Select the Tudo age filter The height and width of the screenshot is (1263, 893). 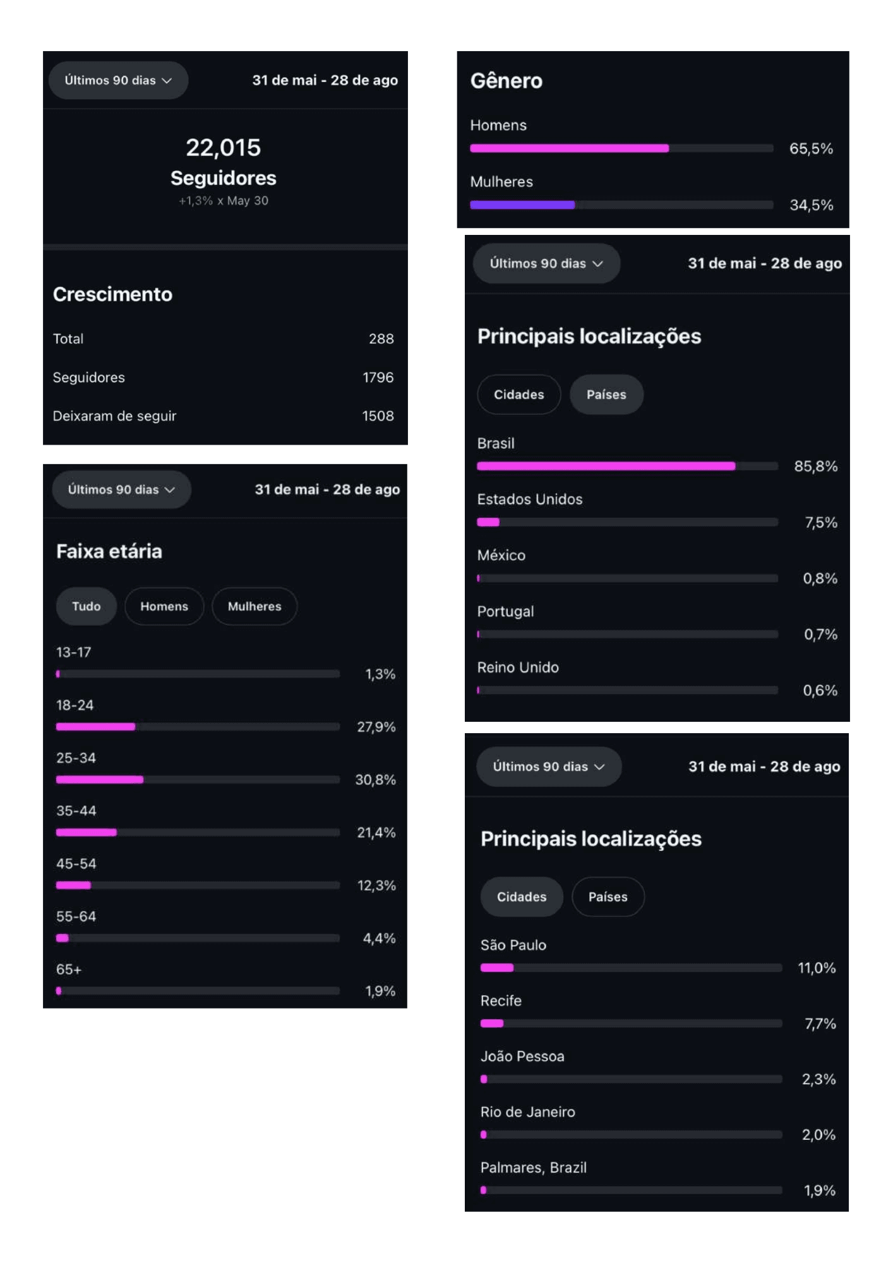pyautogui.click(x=86, y=606)
